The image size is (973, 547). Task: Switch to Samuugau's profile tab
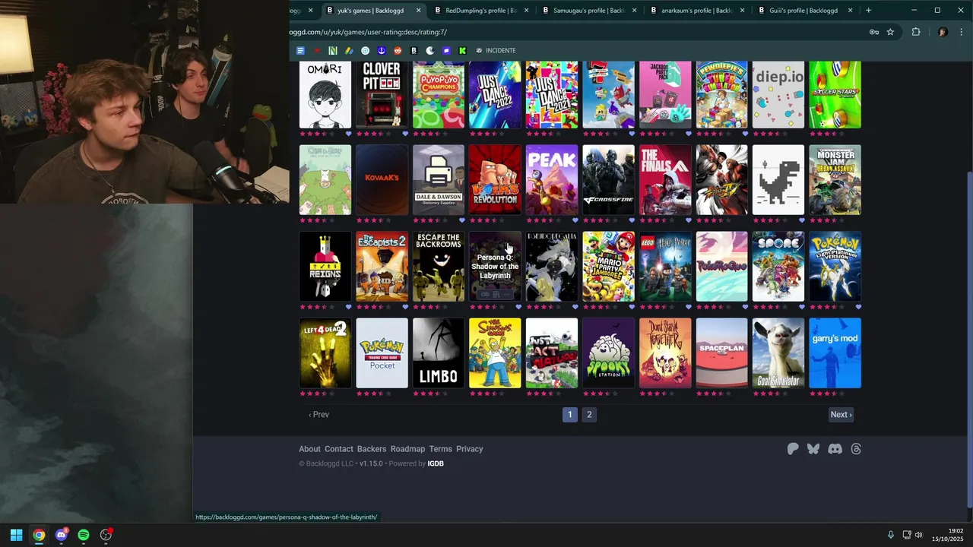[x=588, y=11]
